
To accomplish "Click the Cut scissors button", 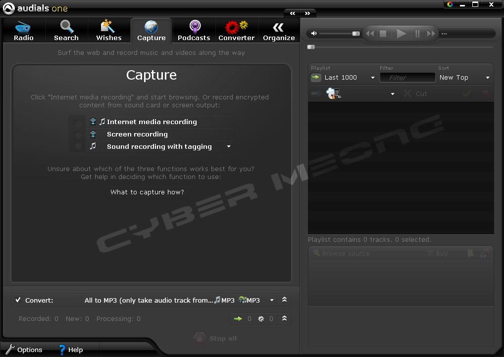I will (415, 94).
